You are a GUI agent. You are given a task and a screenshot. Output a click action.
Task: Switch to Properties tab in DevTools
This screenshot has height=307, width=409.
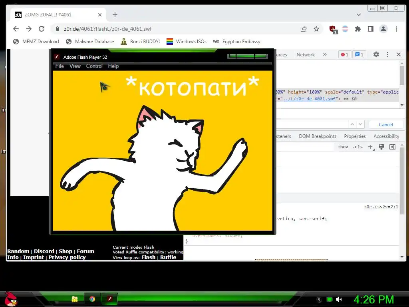355,136
